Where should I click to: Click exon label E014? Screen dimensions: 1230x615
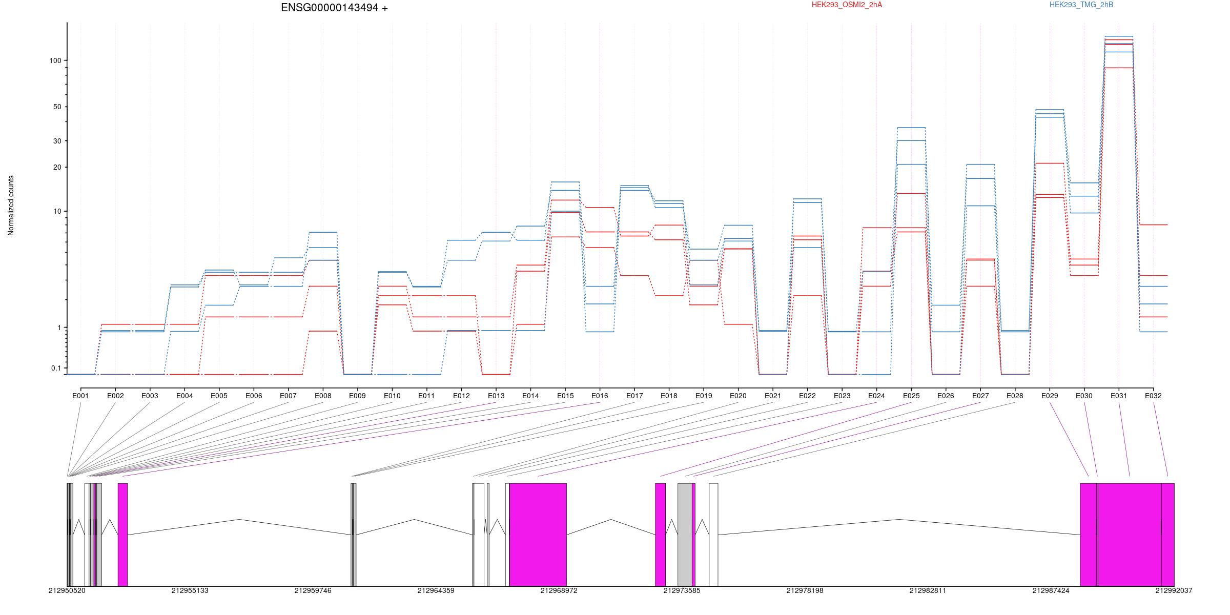[x=530, y=396]
